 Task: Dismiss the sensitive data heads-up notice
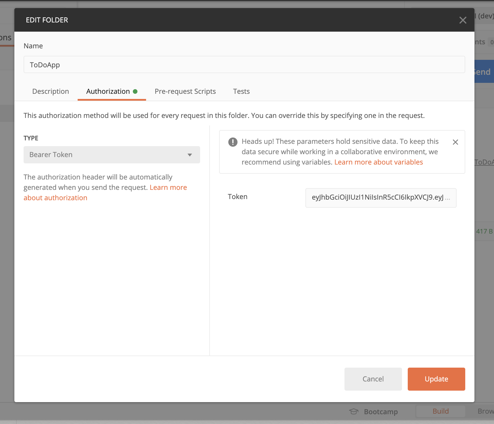pyautogui.click(x=455, y=142)
